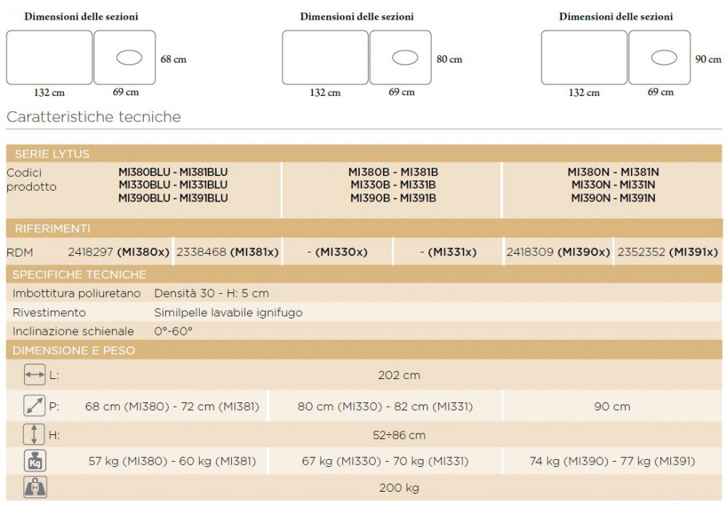Select the SPECIFICHE TECNICHE section header
This screenshot has height=507, width=727.
click(364, 274)
